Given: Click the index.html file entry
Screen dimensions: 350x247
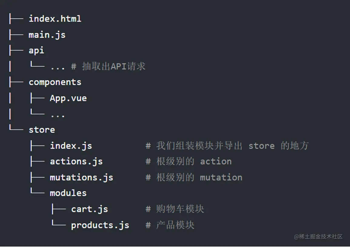Looking at the screenshot, I should 55,19.
